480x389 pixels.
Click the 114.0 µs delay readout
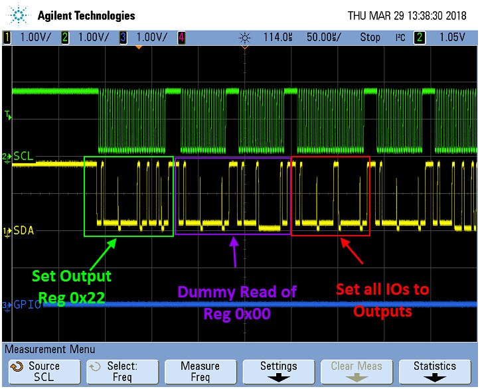[278, 38]
